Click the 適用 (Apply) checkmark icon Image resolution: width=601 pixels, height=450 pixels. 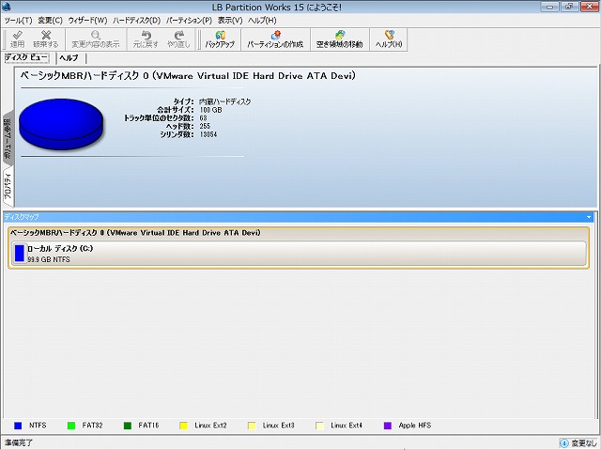pos(17,36)
